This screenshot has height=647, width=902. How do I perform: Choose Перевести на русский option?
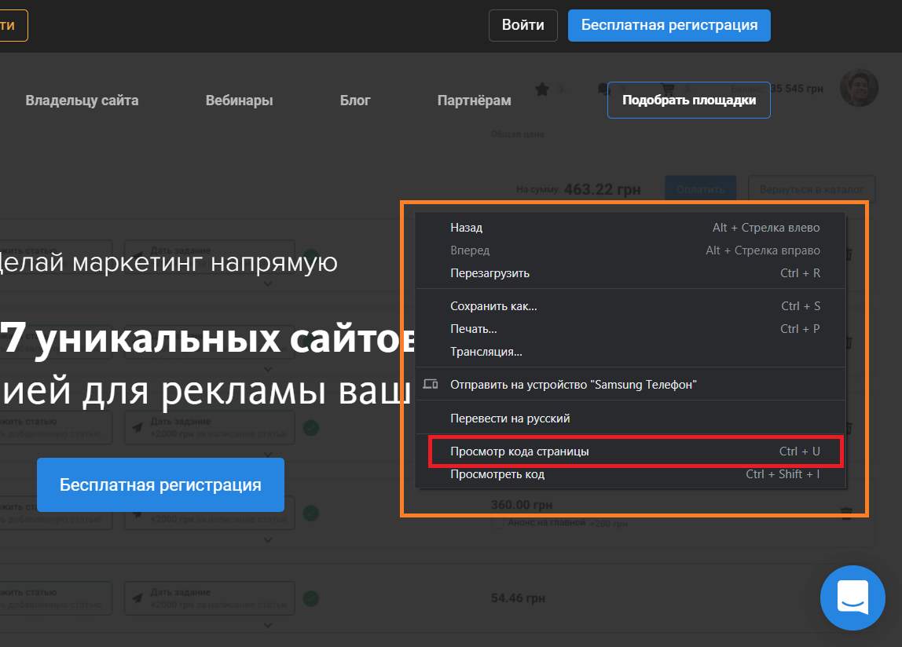pos(510,419)
